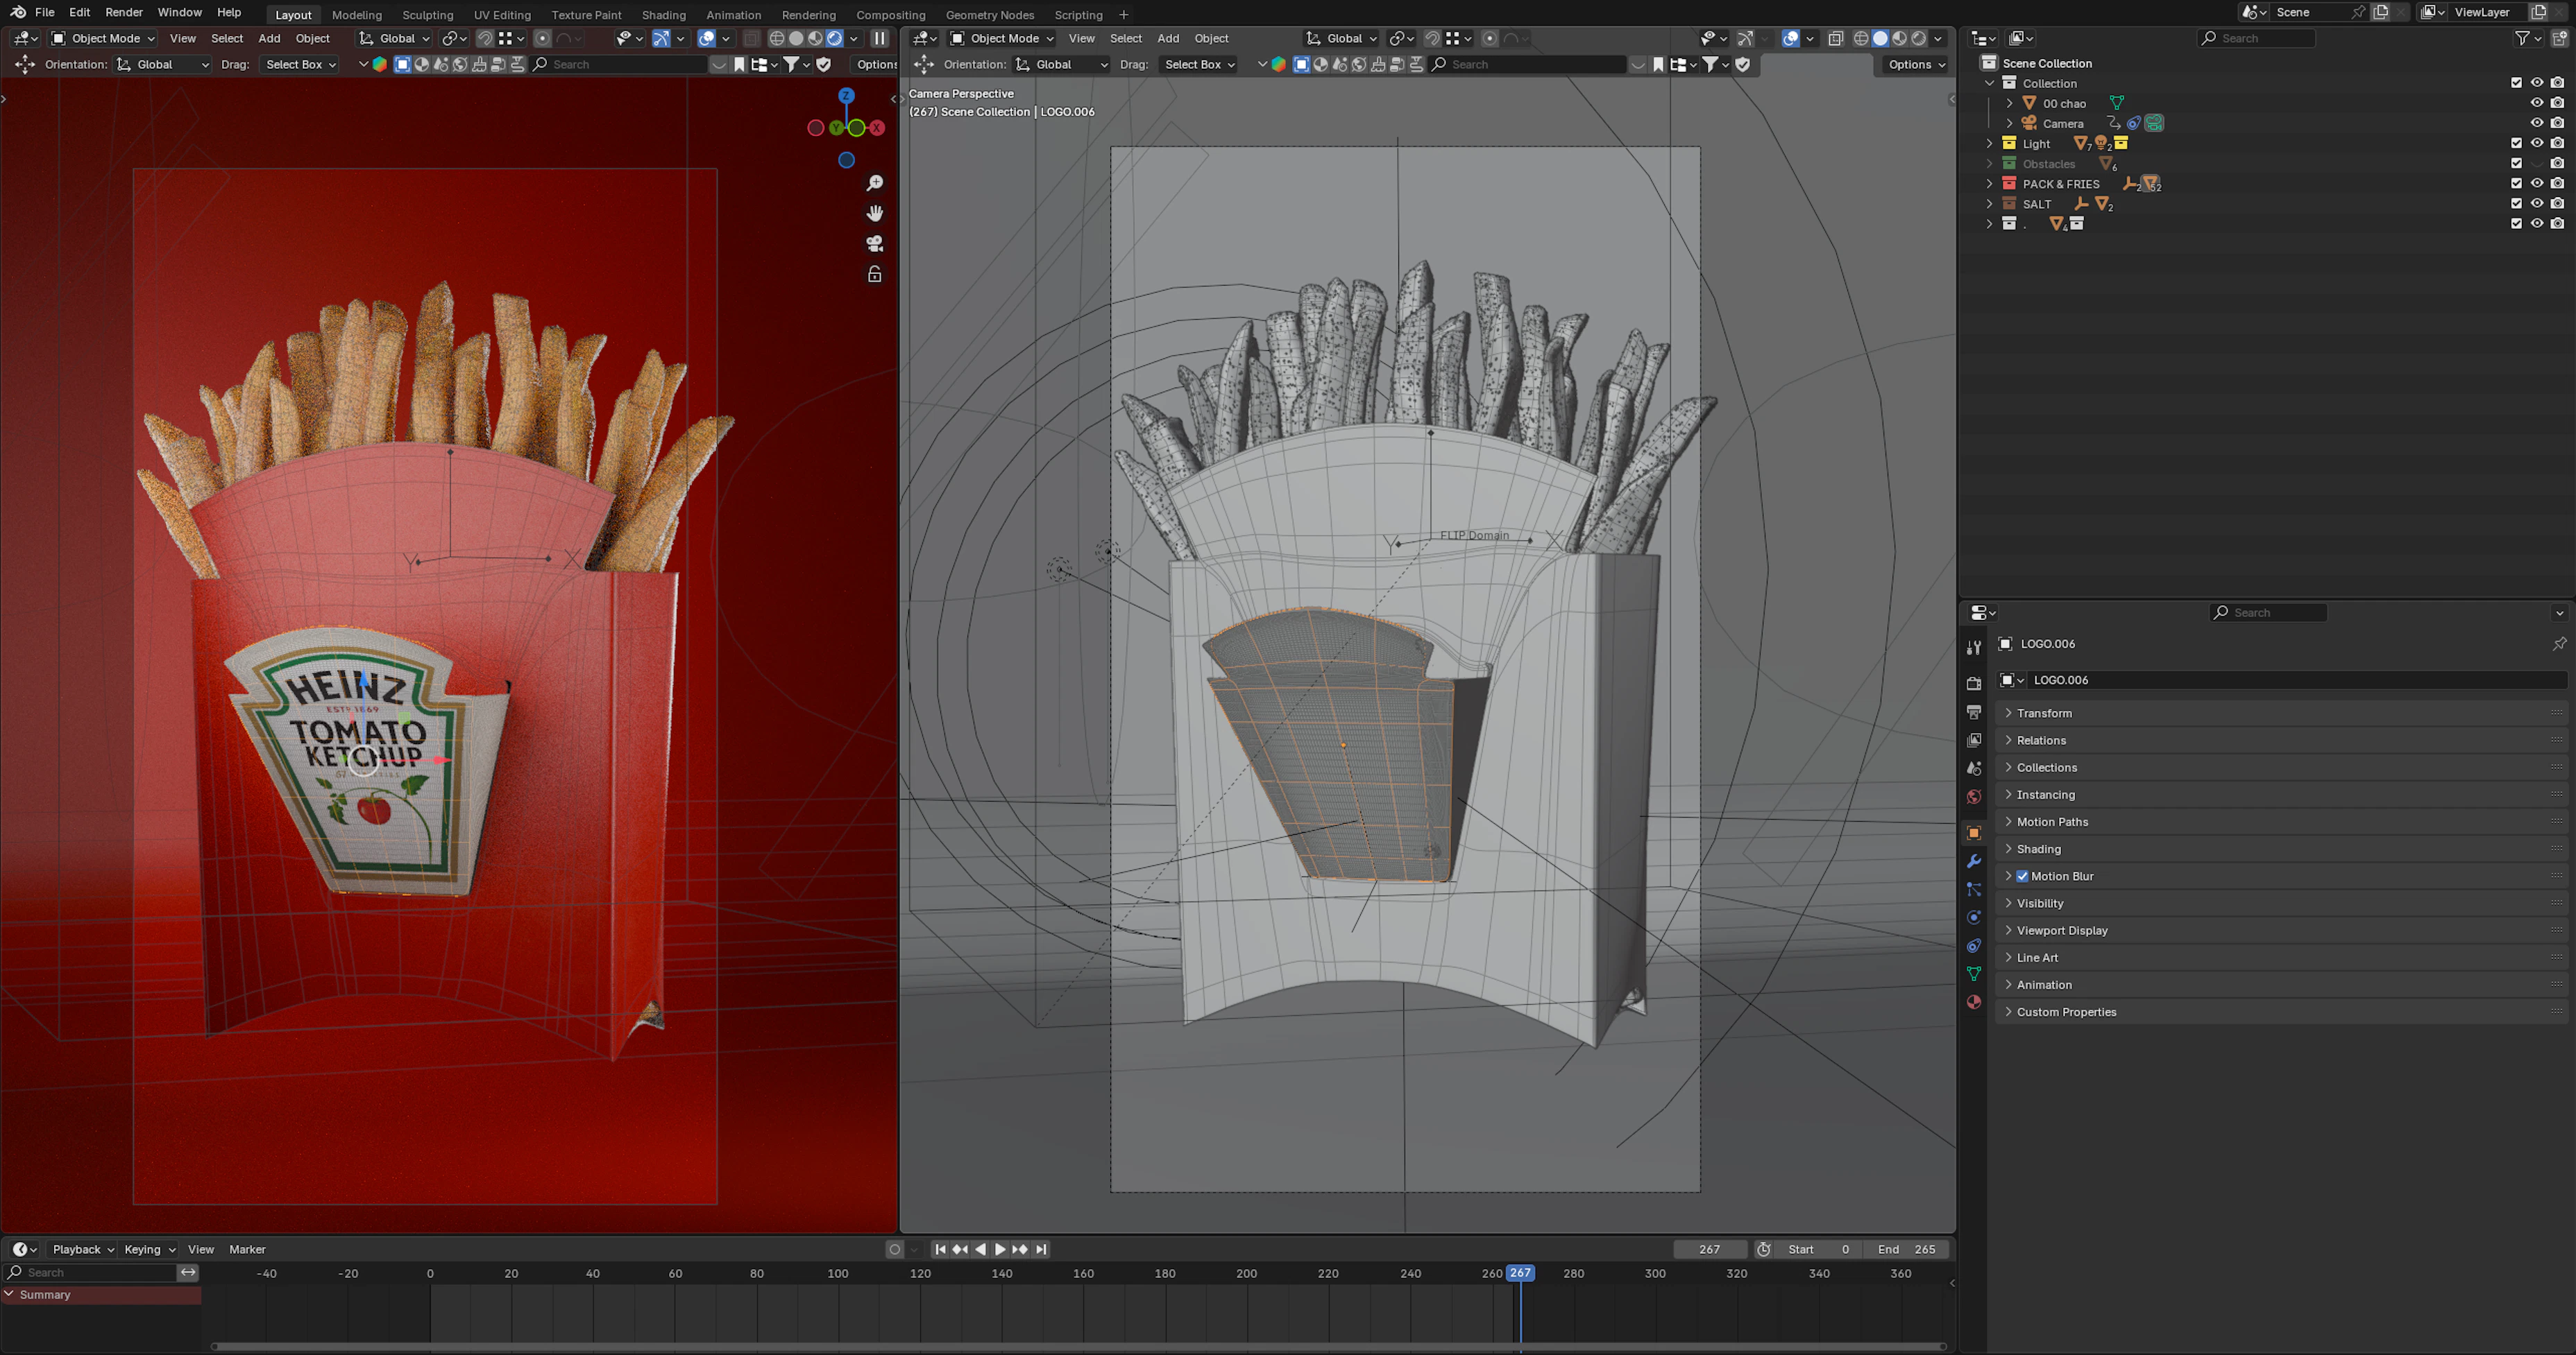
Task: Expand the Visibility panel
Action: click(x=2279, y=904)
